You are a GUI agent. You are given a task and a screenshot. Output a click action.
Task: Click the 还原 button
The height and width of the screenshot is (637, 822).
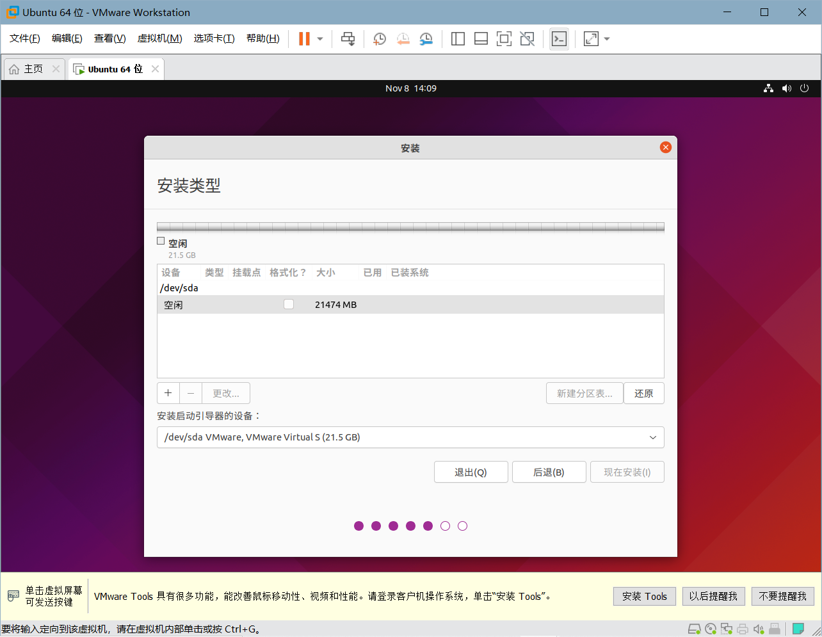coord(644,393)
